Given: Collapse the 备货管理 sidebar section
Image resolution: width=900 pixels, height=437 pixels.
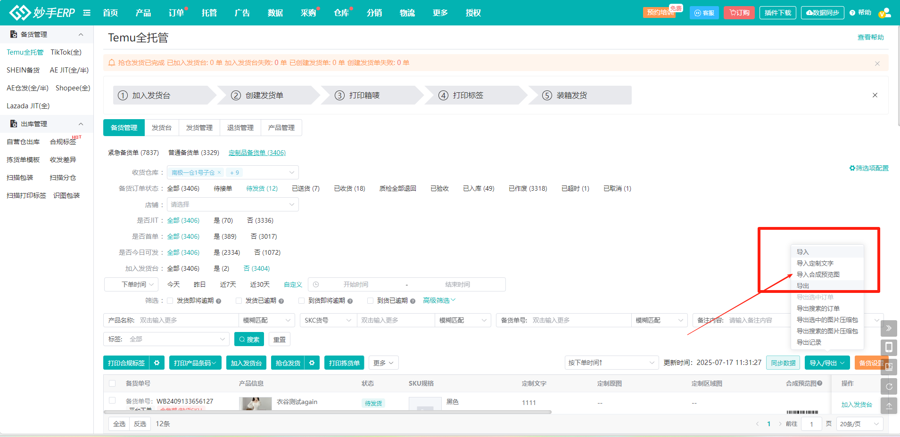Looking at the screenshot, I should click(81, 34).
